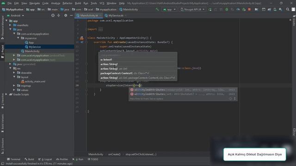Click the tool windows toggle in status bar
The width and height of the screenshot is (296, 166).
2,164
